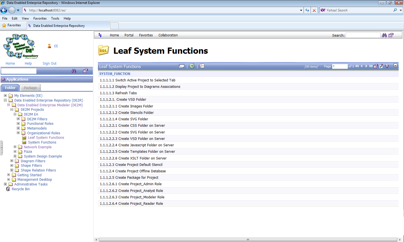Open the browser View menu
Screen dimensions: 404x242
point(25,18)
